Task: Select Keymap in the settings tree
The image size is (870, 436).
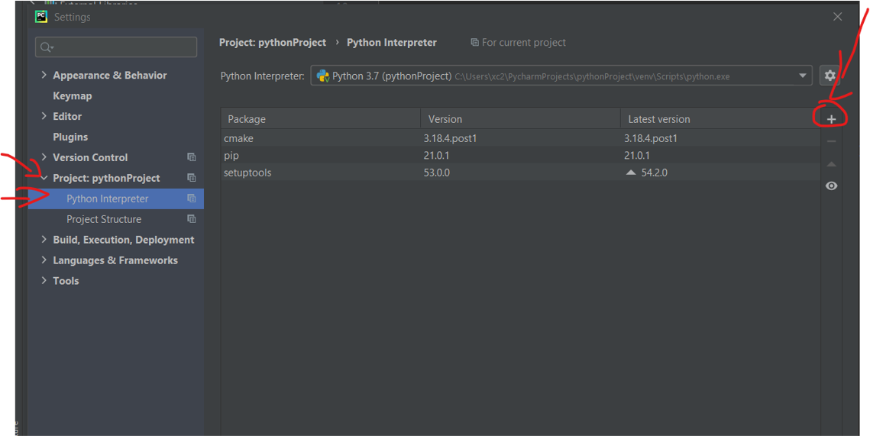Action: coord(72,96)
